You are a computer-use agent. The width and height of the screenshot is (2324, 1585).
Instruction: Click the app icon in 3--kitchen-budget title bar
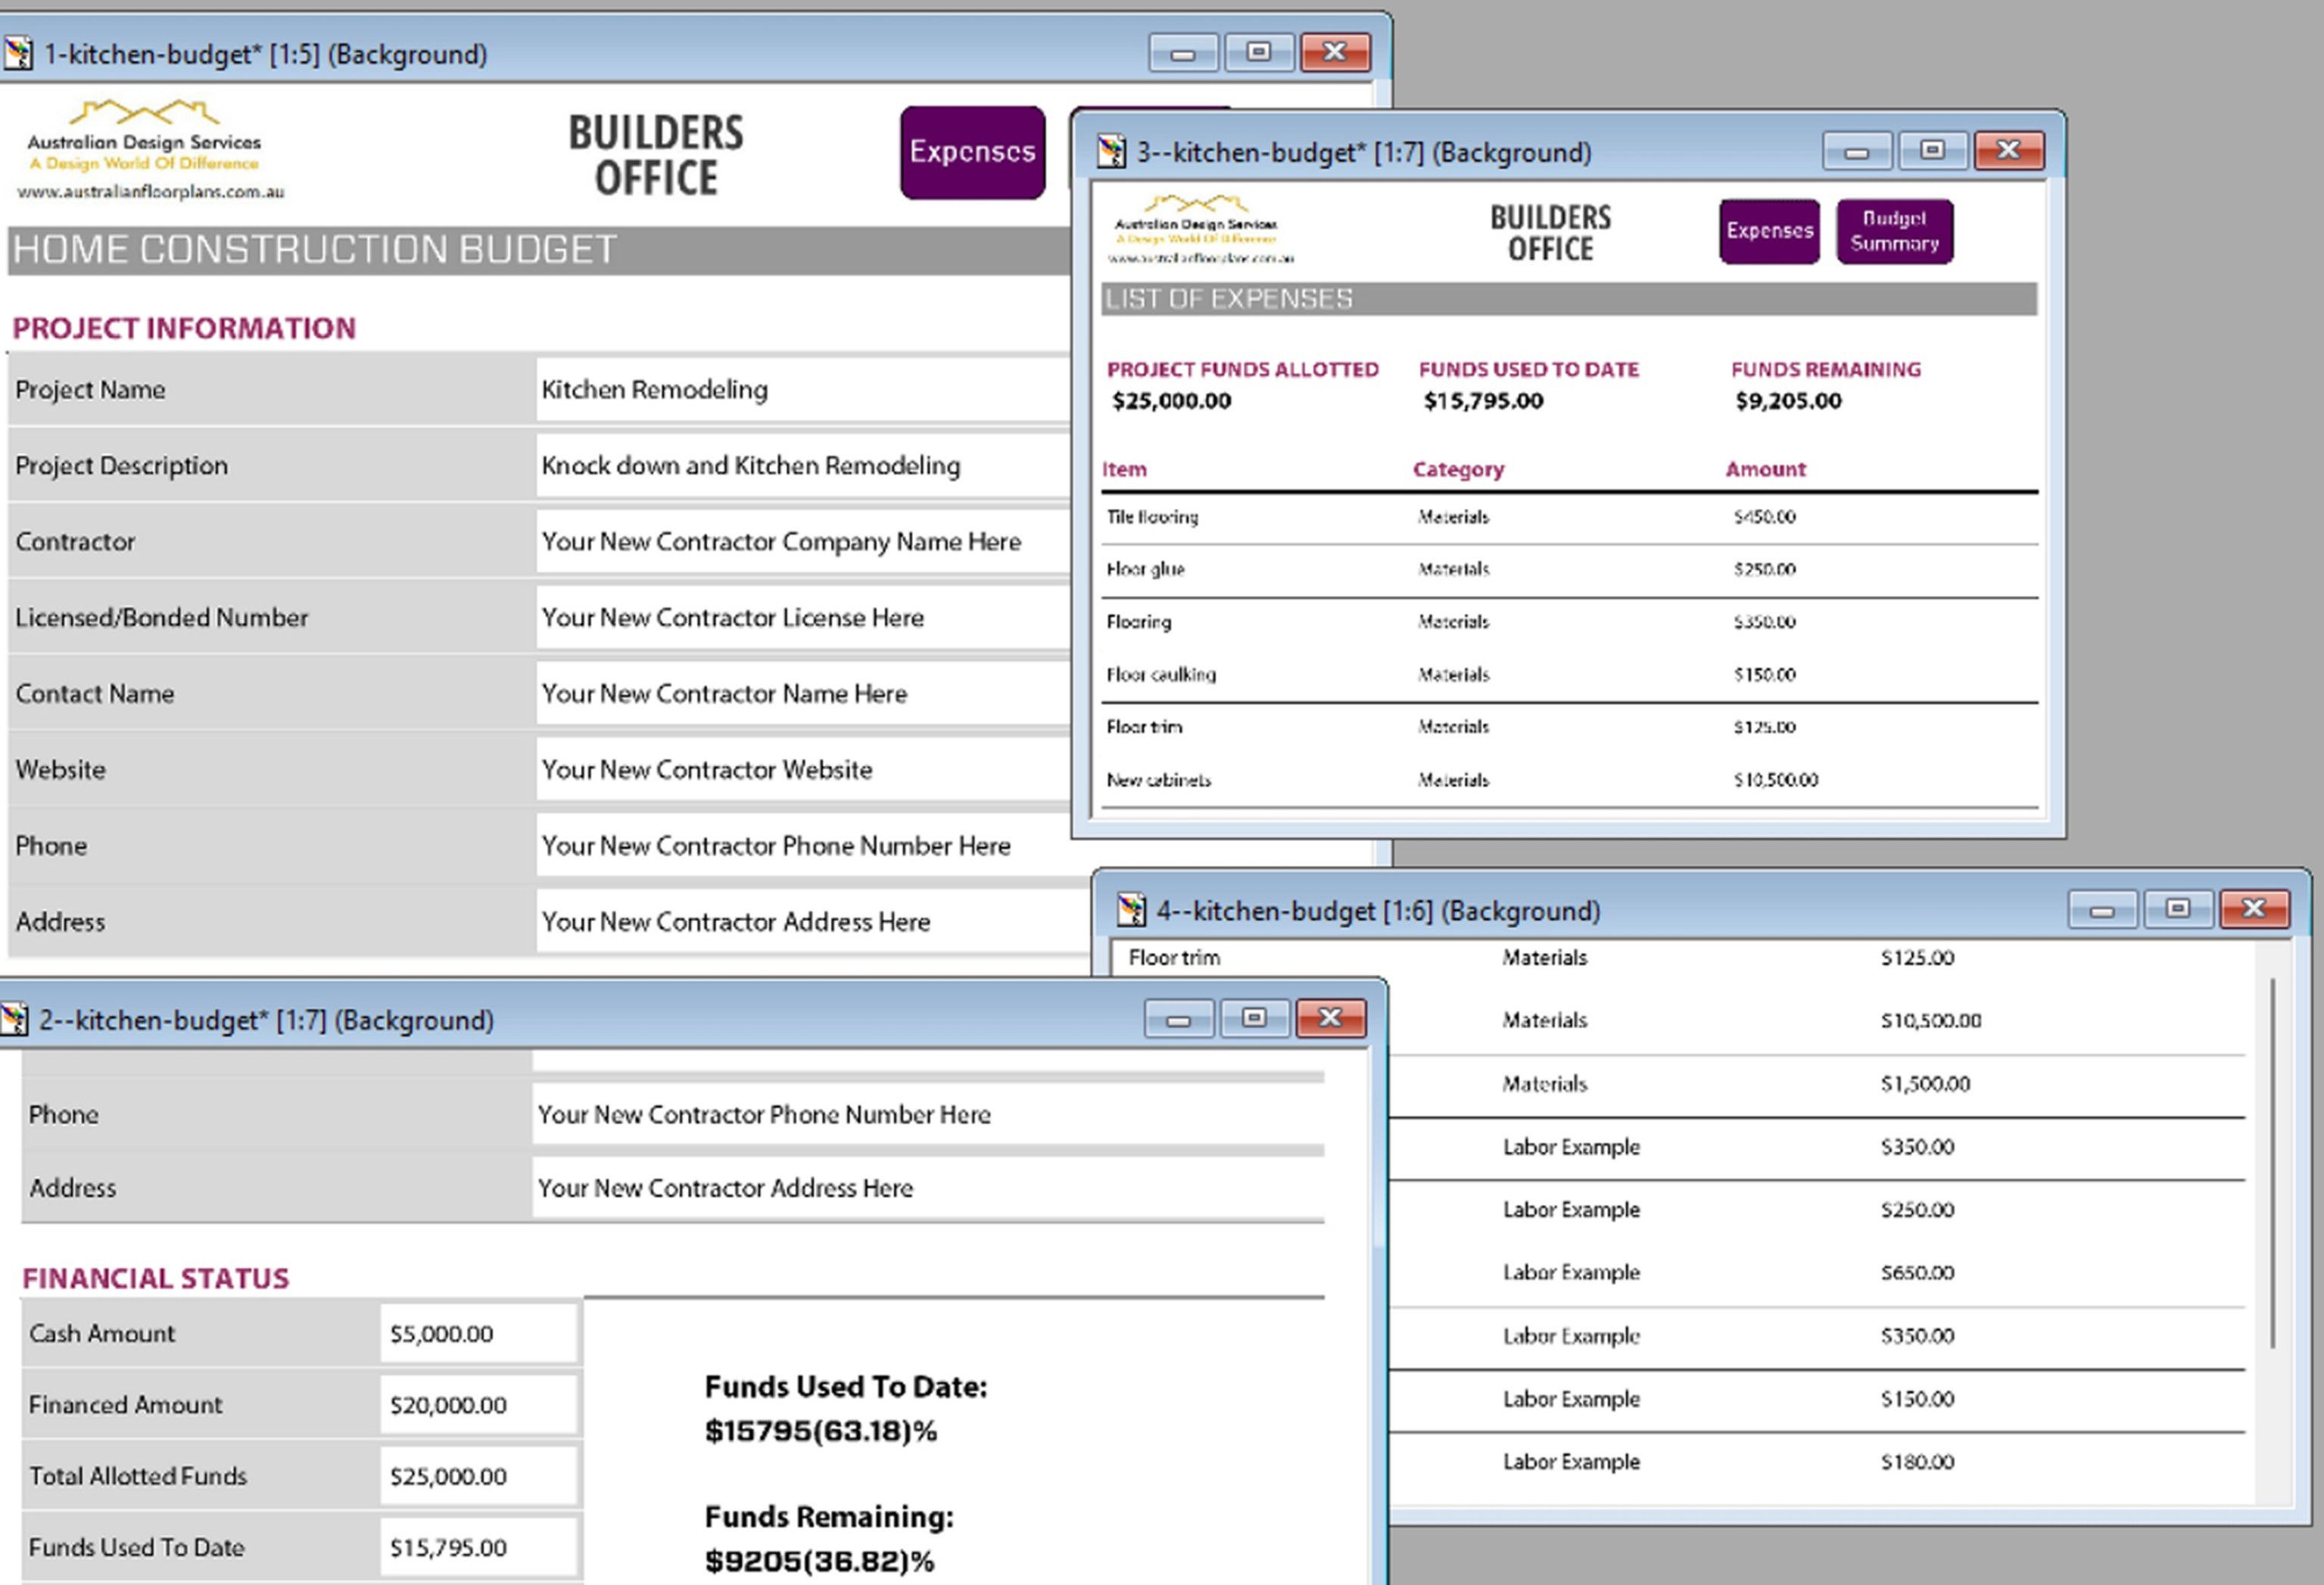1113,152
